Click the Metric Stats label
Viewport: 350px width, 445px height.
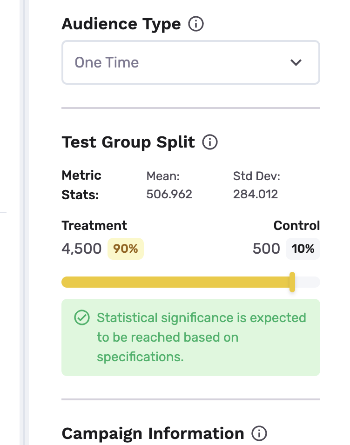click(81, 185)
